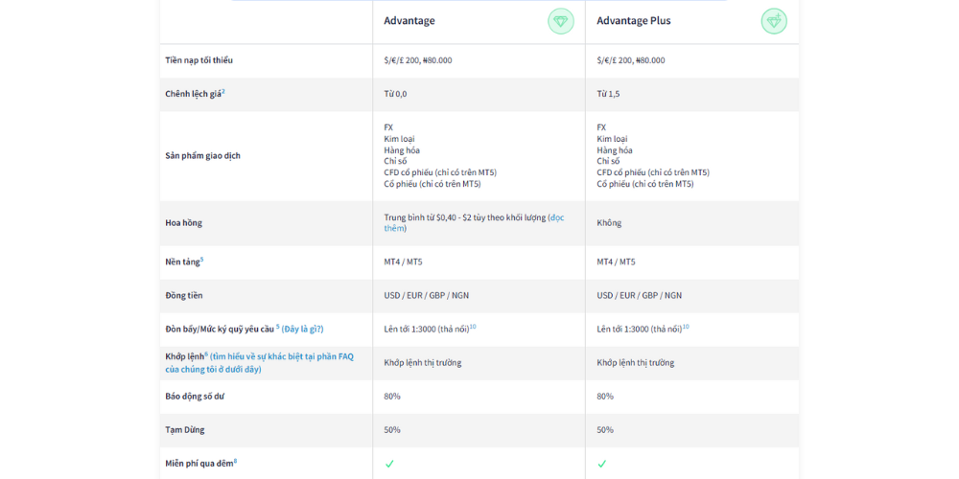This screenshot has width=959, height=479.
Task: Click the "Tiền nạp tối thiểu" row label
Action: [199, 60]
